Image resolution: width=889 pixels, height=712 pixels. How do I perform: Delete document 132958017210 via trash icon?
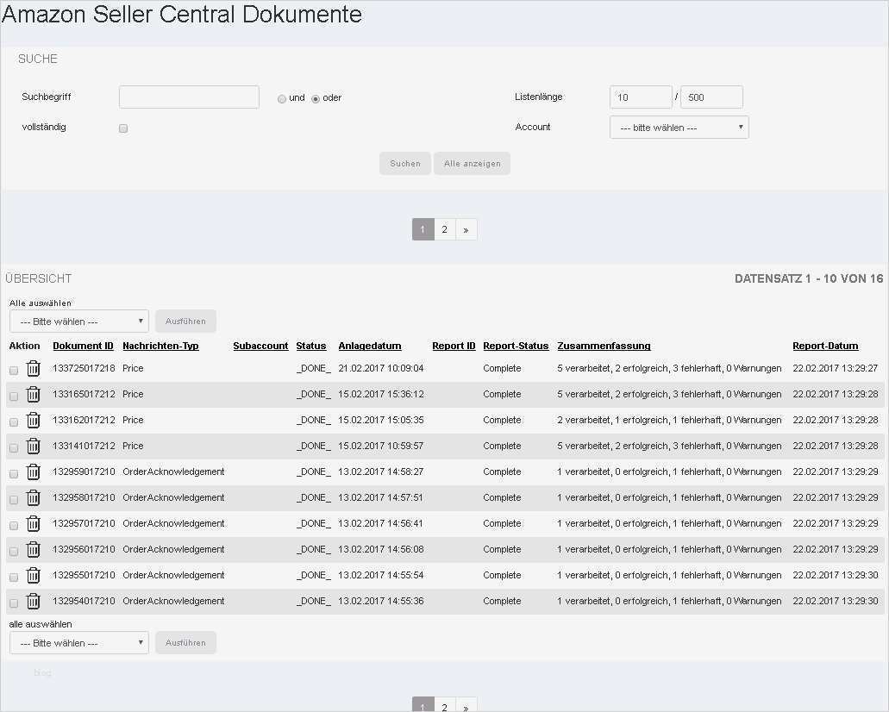[34, 497]
